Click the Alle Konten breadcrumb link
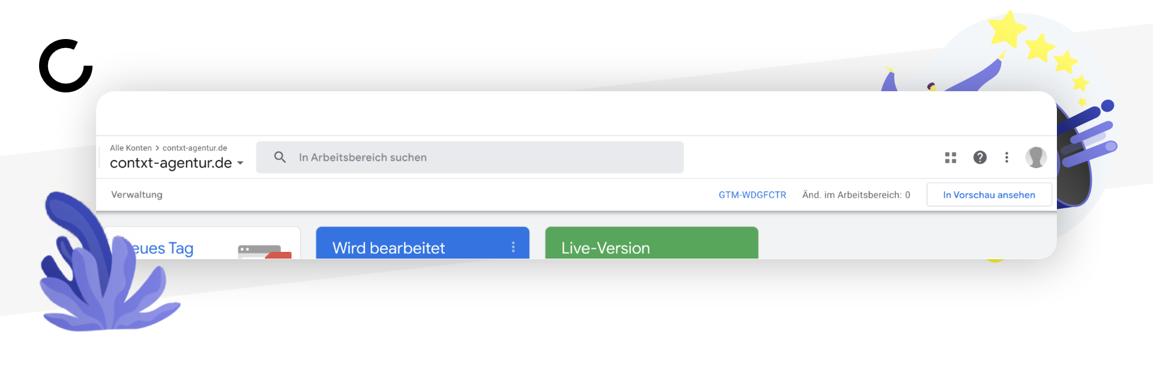 tap(131, 148)
